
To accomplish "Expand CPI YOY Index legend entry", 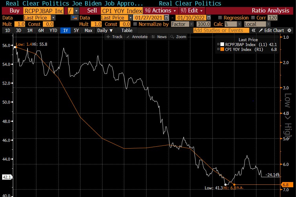I will coord(219,49).
